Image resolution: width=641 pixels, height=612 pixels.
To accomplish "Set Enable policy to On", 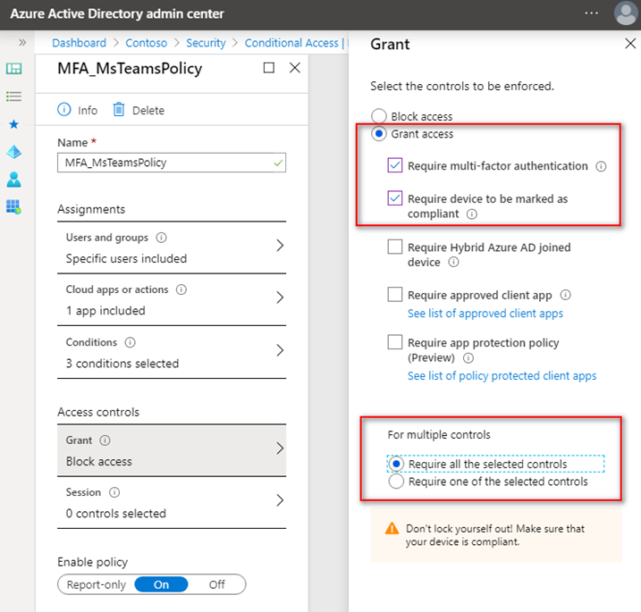I will point(161,584).
